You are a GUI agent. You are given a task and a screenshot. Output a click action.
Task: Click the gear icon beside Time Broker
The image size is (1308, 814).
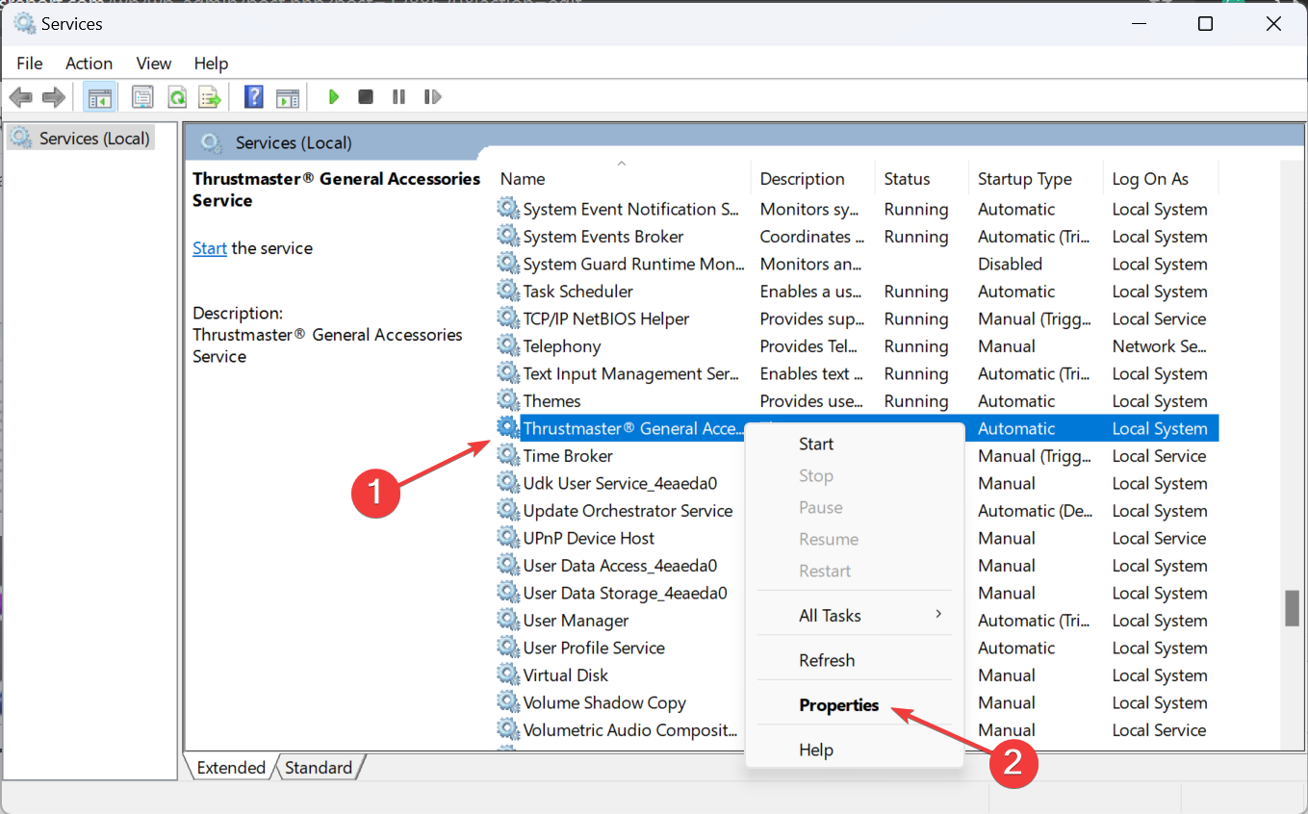[x=507, y=455]
